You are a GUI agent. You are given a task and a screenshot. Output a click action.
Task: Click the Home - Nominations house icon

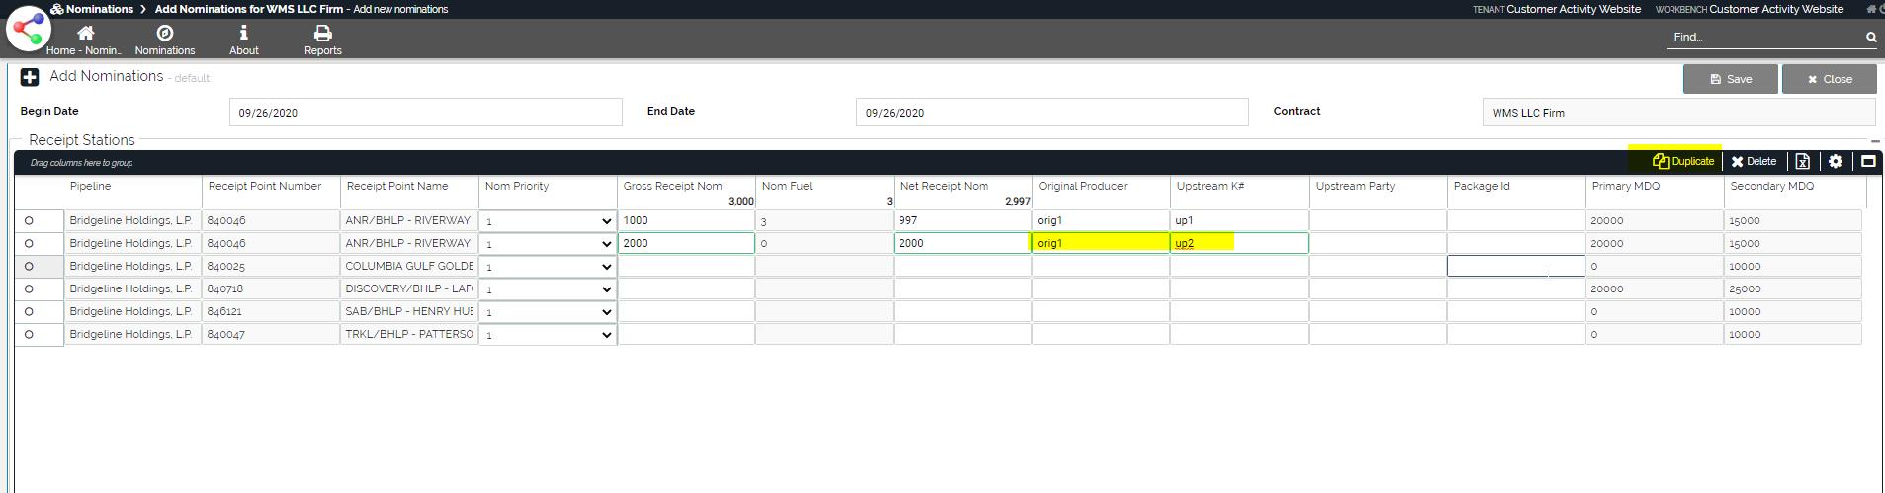pyautogui.click(x=85, y=34)
